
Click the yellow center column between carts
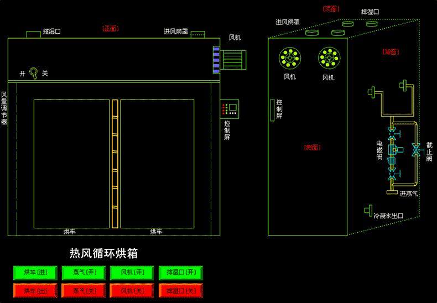pyautogui.click(x=115, y=164)
